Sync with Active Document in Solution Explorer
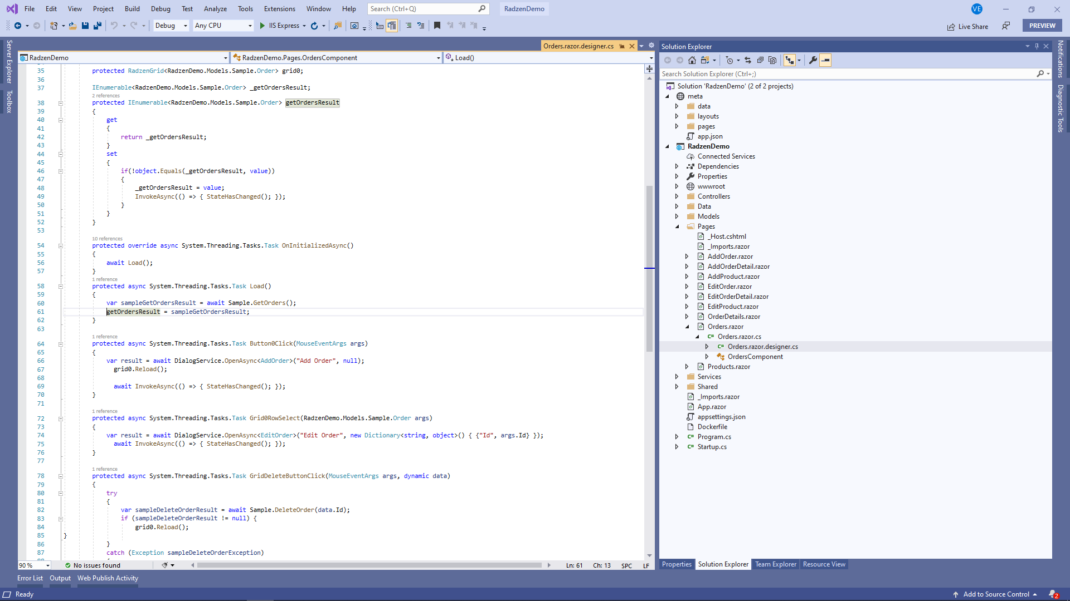This screenshot has width=1070, height=601. [748, 60]
